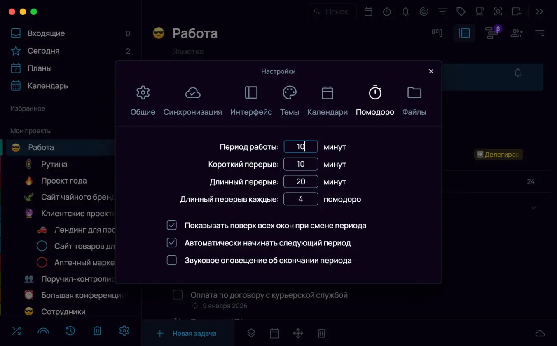Expand the double-arrow toolbar overflow menu

539,11
